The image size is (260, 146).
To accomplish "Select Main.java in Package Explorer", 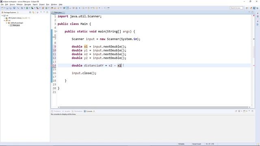I will pos(16,25).
